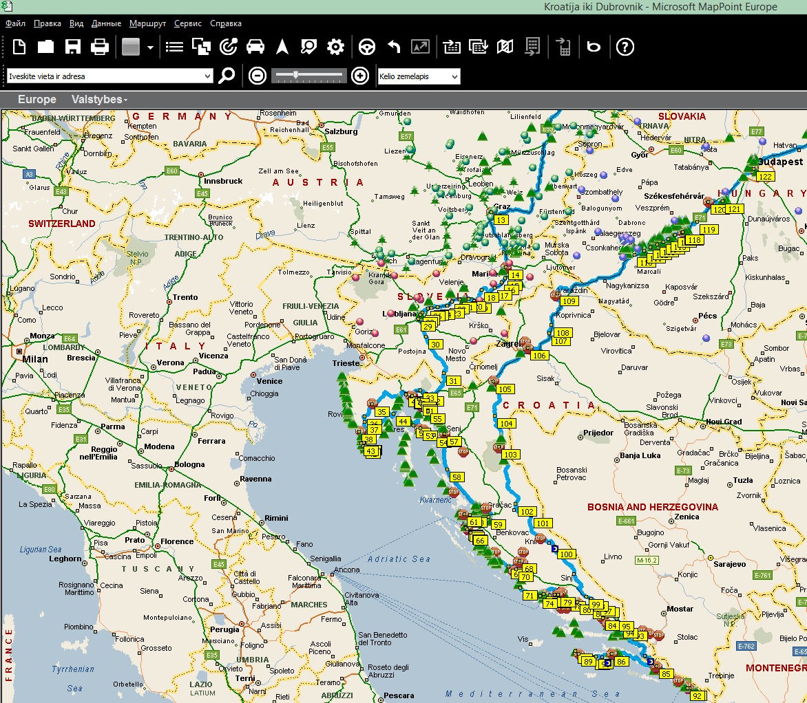Select the yellow pushpin labeled 106
The width and height of the screenshot is (807, 703).
tap(539, 356)
